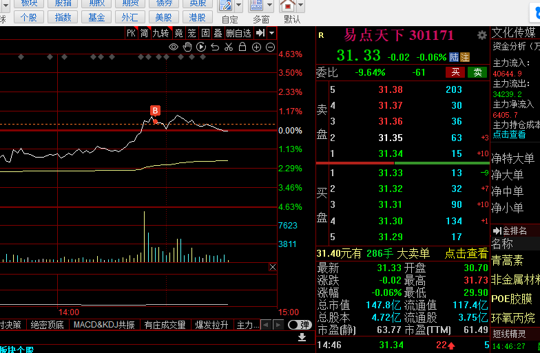Click the R margin-trading badge
Image resolution: width=540 pixels, height=353 pixels.
[321, 35]
